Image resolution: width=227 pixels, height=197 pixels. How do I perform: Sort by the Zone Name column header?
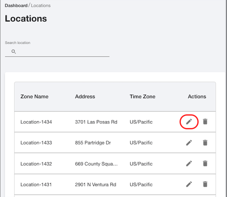coord(34,96)
